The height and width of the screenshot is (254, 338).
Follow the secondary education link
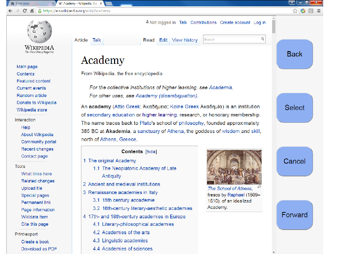coord(111,115)
